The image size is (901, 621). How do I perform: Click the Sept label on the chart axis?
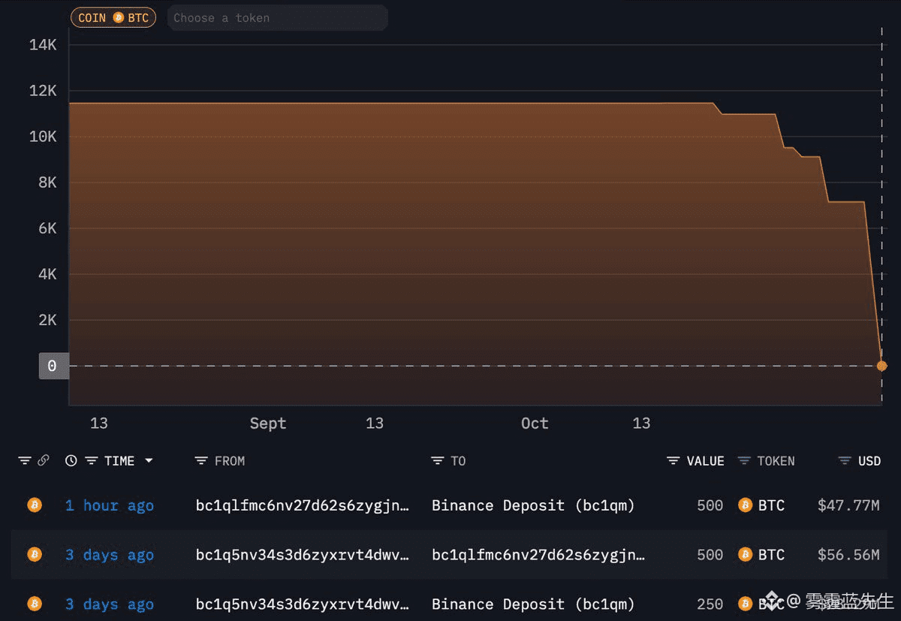268,424
